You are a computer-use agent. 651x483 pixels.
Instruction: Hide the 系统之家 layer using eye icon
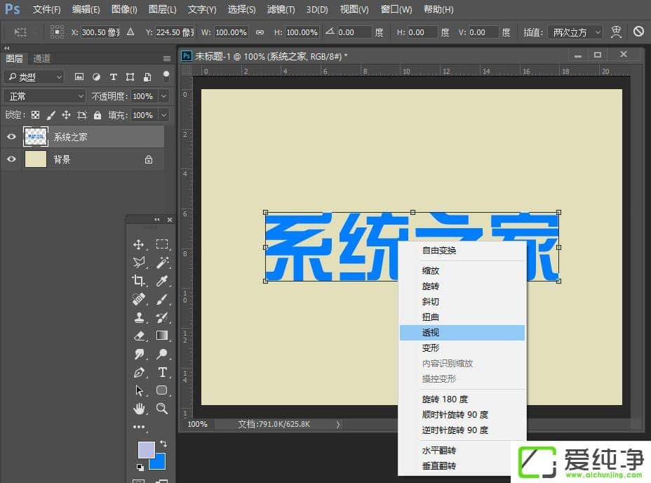pos(11,137)
